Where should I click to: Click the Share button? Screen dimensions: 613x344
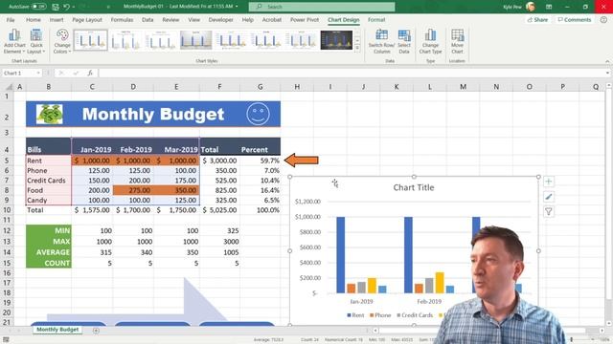tap(537, 19)
